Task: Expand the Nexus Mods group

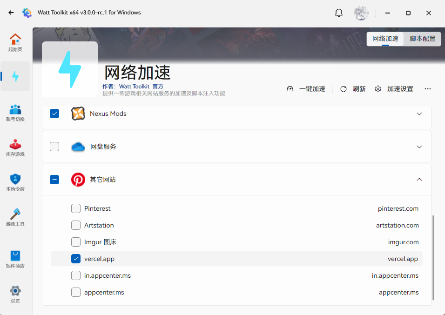Action: pos(419,114)
